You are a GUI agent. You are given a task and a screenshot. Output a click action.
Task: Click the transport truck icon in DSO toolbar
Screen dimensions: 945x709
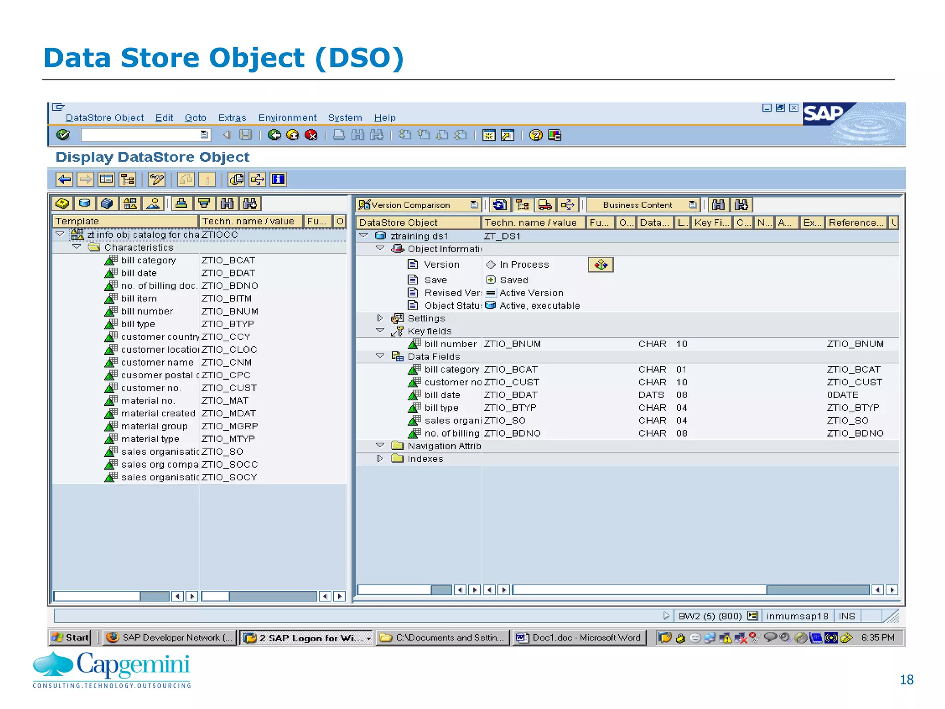click(x=545, y=204)
